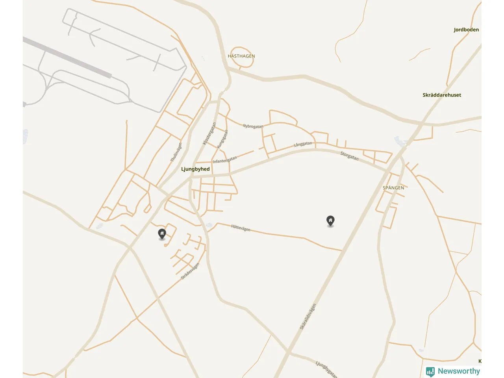Click the Strädesvägen street label
The height and width of the screenshot is (378, 504).
(x=190, y=271)
